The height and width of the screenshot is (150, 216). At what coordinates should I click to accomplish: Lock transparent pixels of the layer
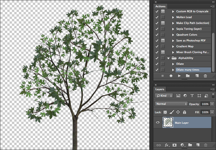click(x=165, y=112)
